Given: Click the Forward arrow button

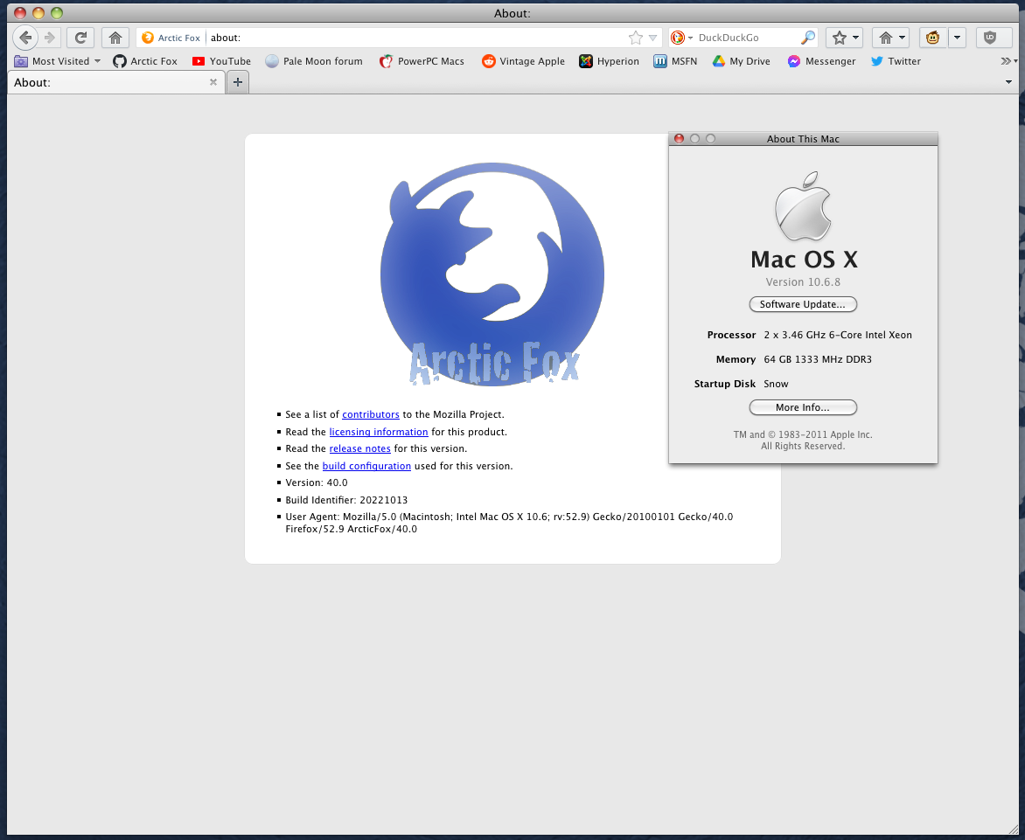Looking at the screenshot, I should pyautogui.click(x=50, y=38).
